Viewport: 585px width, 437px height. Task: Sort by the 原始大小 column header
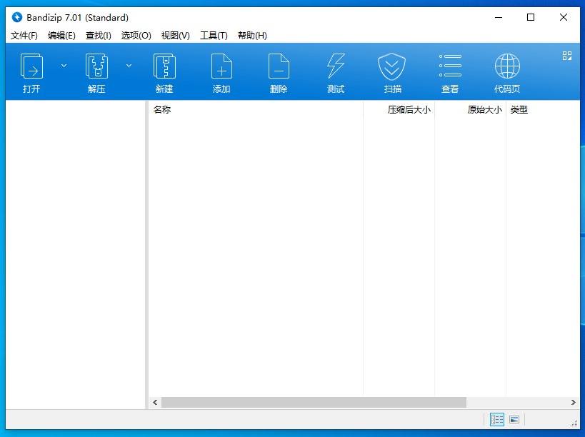pyautogui.click(x=470, y=110)
